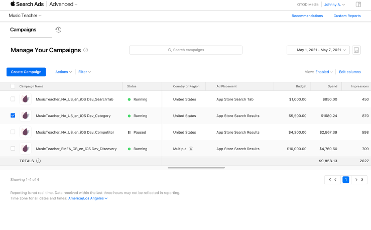Go to the next page arrow

(356, 180)
